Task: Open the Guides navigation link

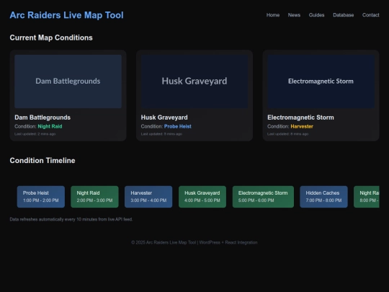Action: click(316, 15)
